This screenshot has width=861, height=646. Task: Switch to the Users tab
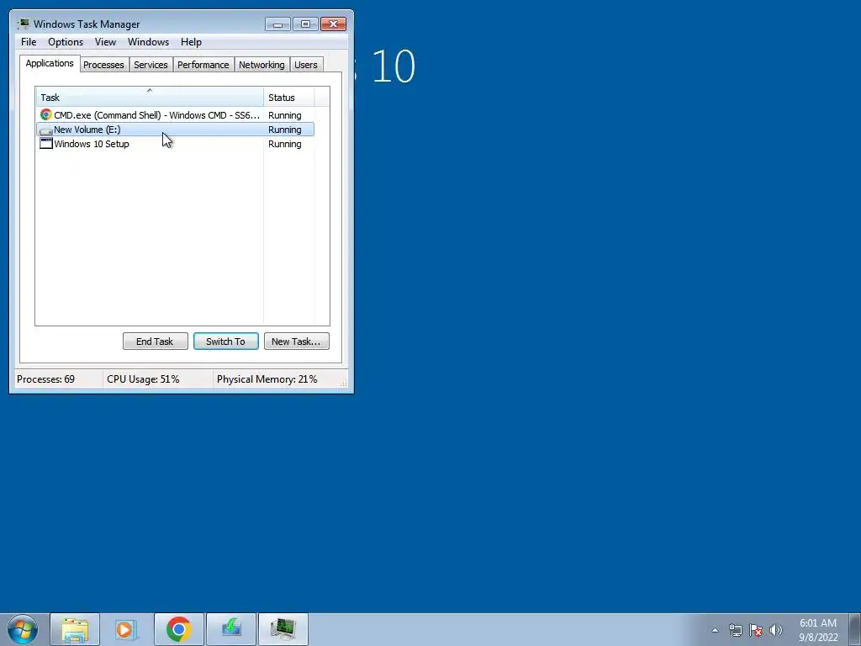[306, 65]
